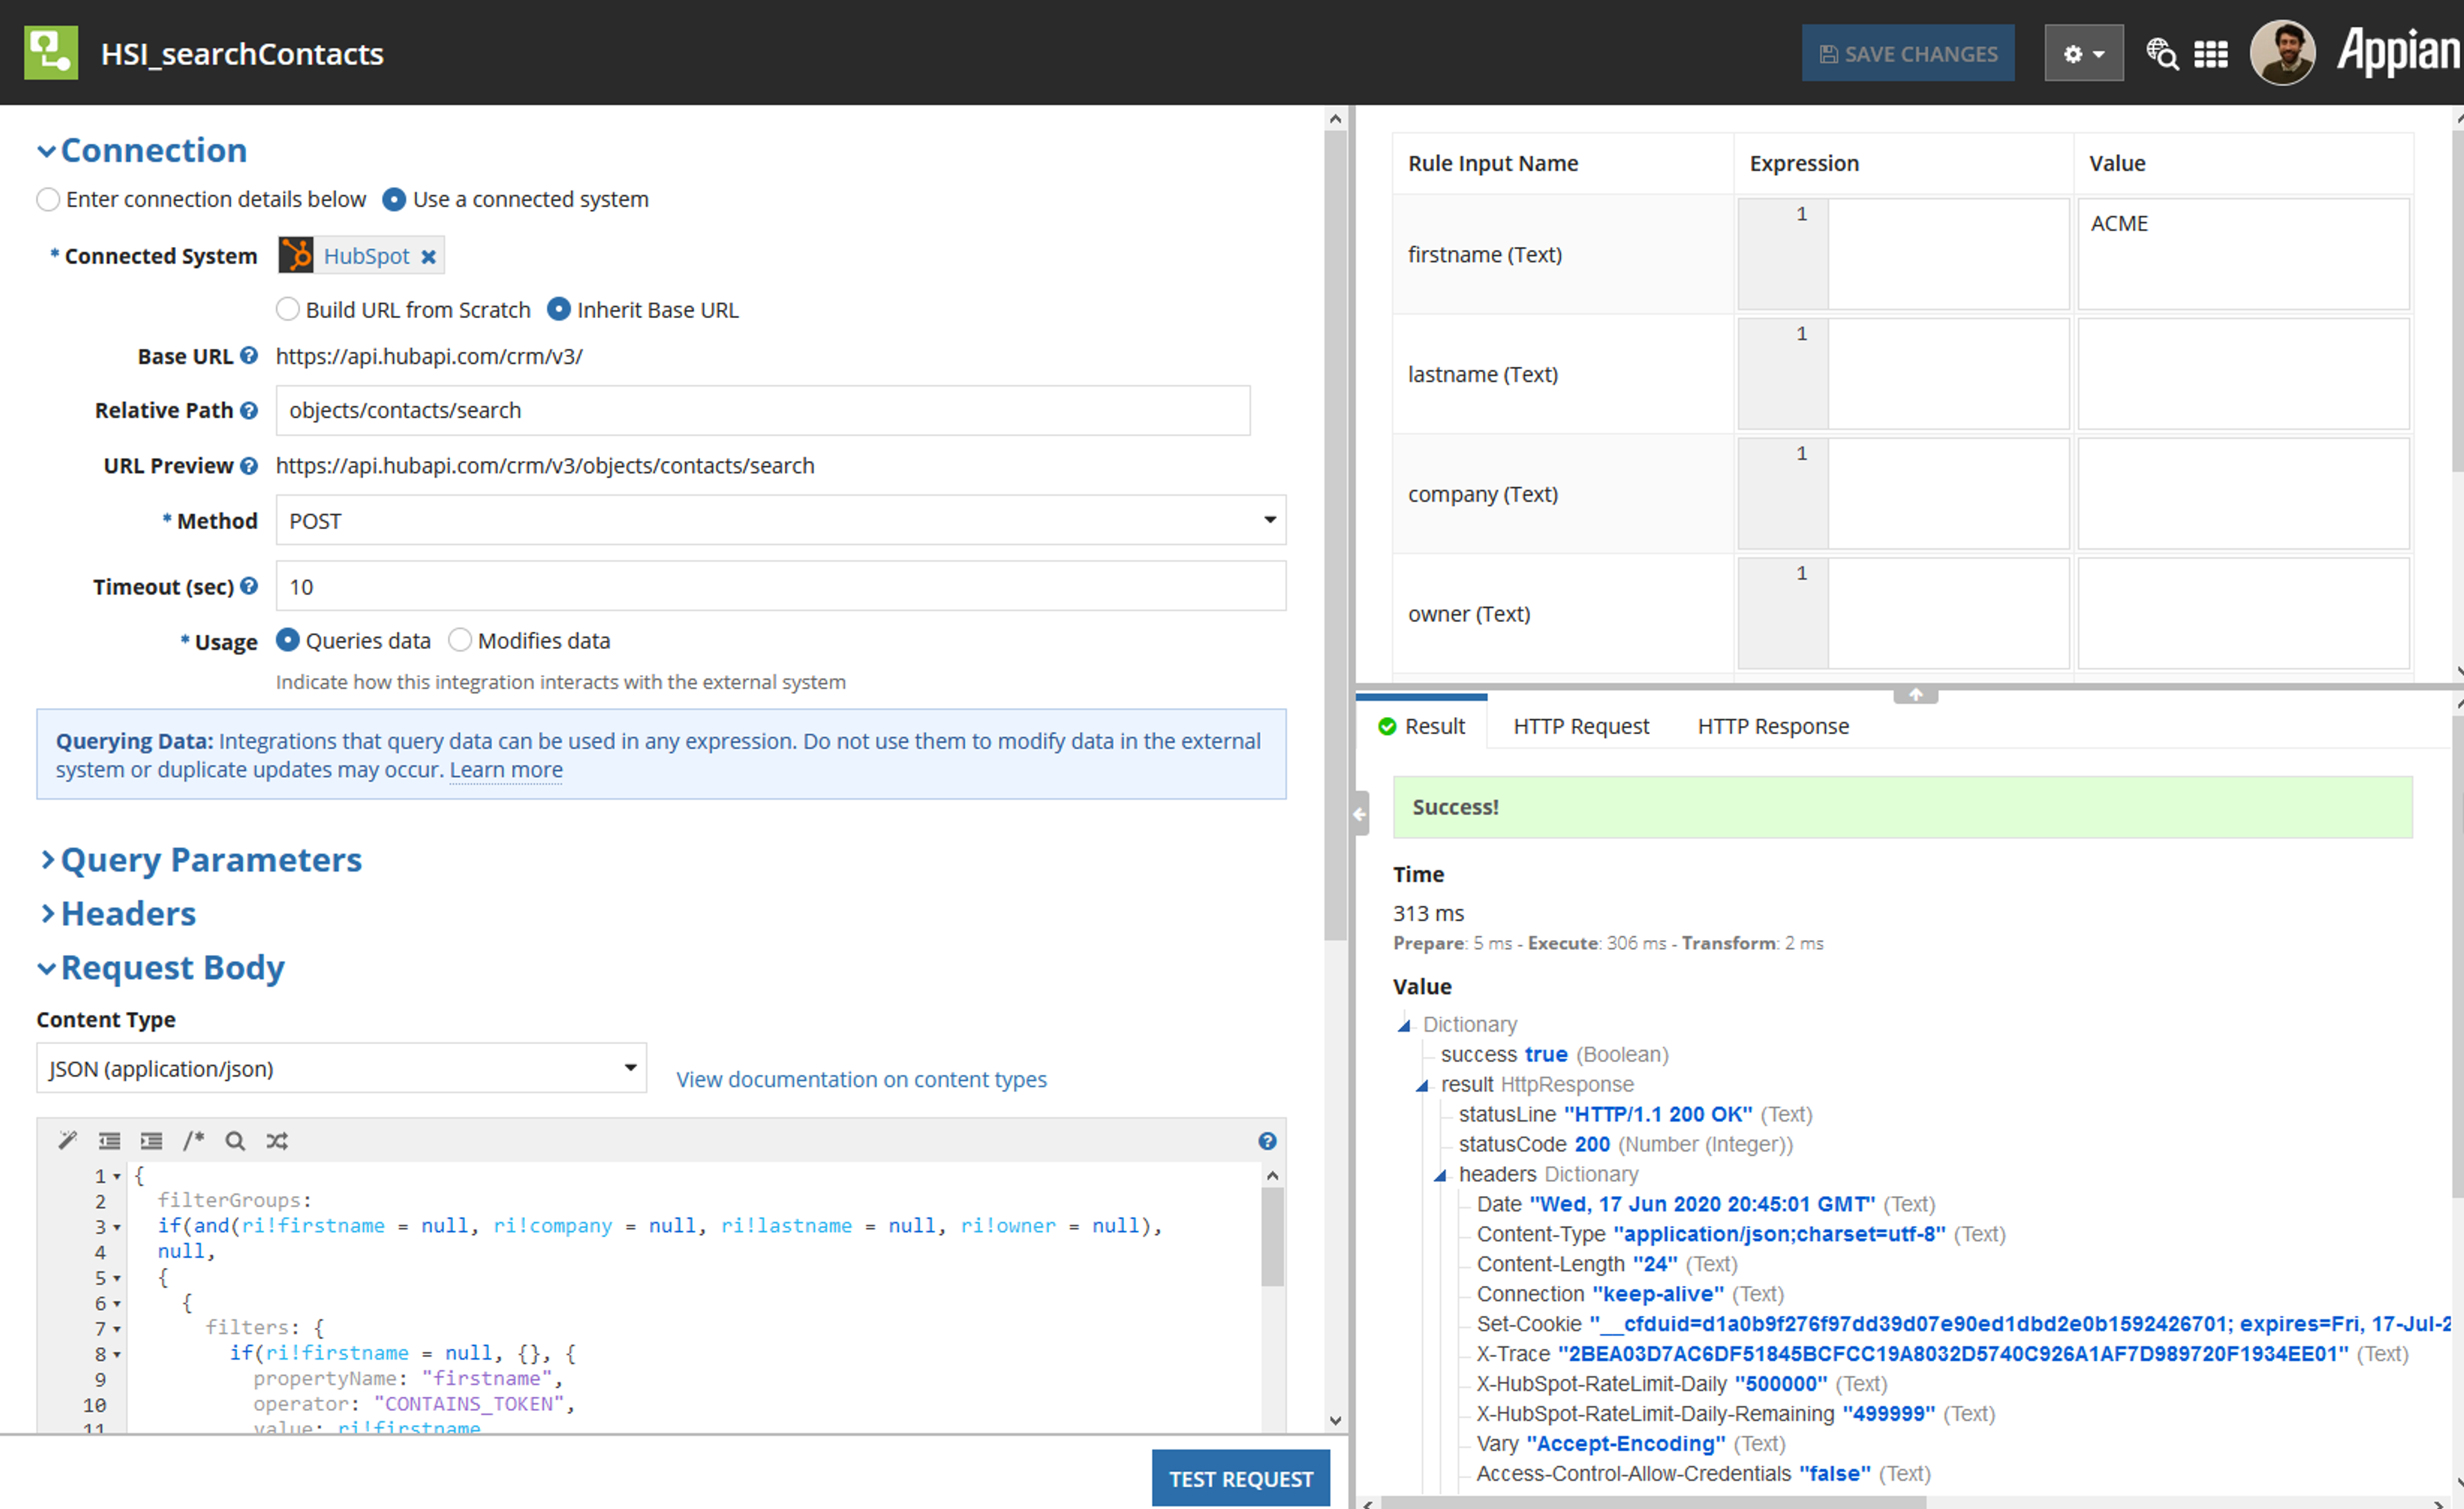Show help for Timeout (sec)
This screenshot has width=2464, height=1509.
point(249,586)
